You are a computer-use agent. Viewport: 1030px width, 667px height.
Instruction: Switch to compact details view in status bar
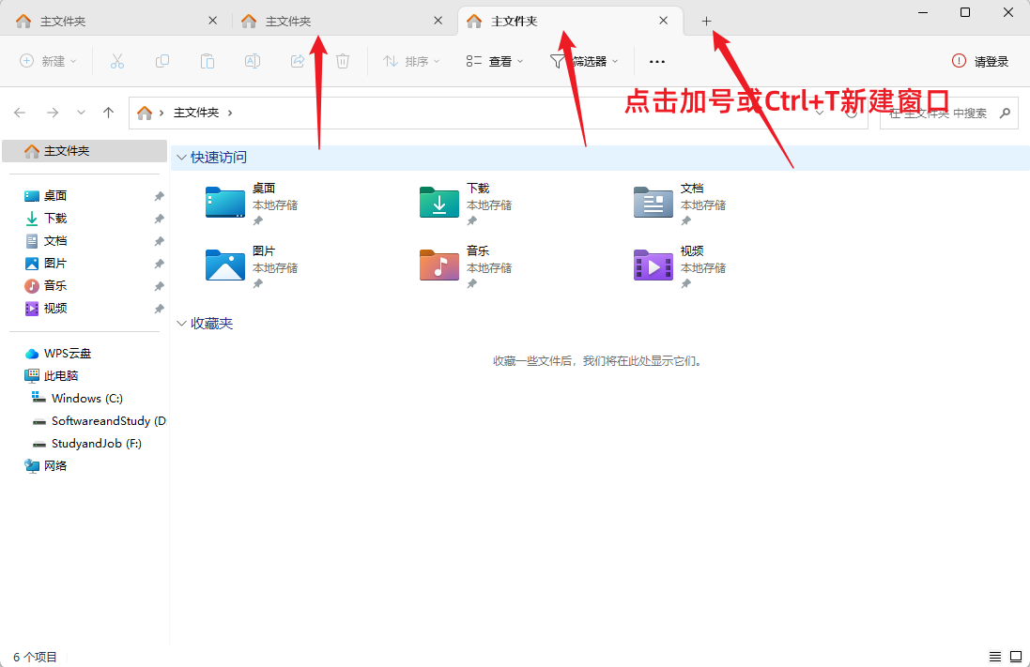click(995, 657)
